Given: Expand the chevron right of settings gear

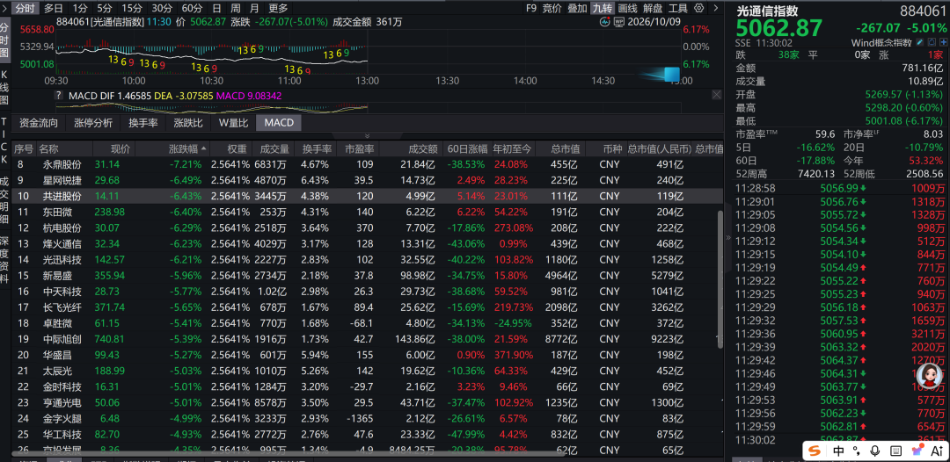Looking at the screenshot, I should 716,8.
